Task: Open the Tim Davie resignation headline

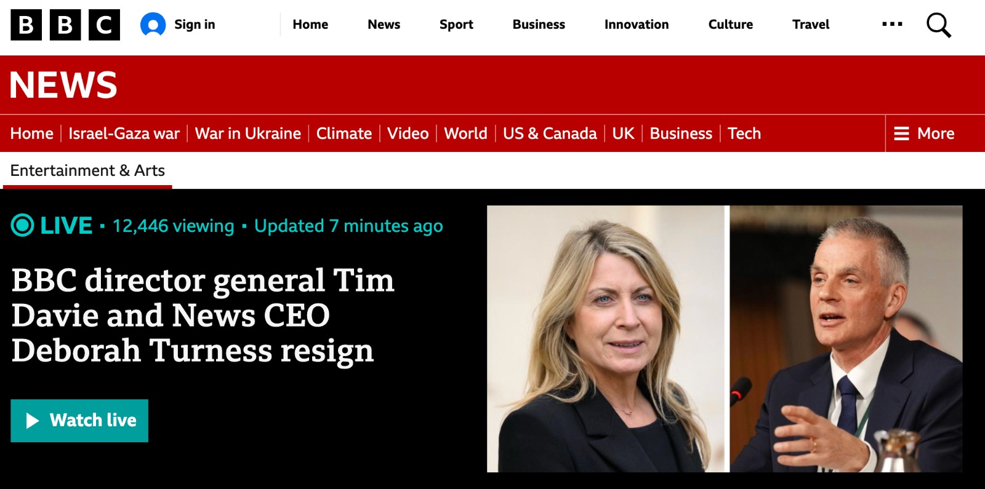Action: [x=203, y=315]
